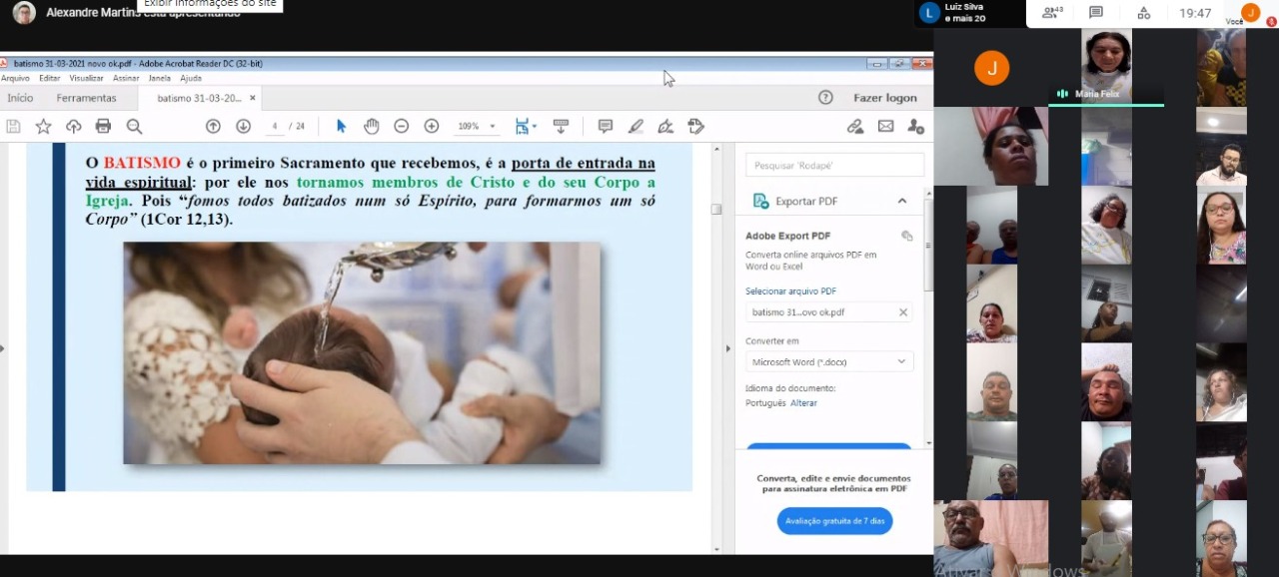Click the Alterar language link
This screenshot has height=577, width=1279.
coord(803,403)
